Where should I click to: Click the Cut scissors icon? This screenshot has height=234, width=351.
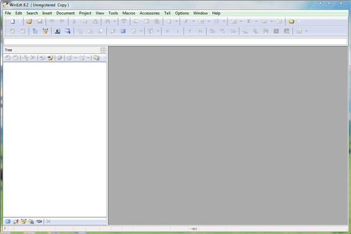click(x=74, y=21)
